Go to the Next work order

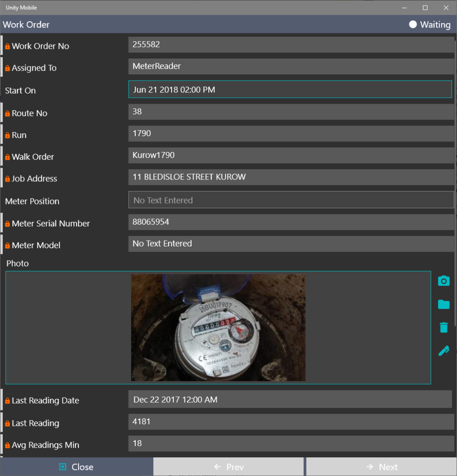(381, 467)
